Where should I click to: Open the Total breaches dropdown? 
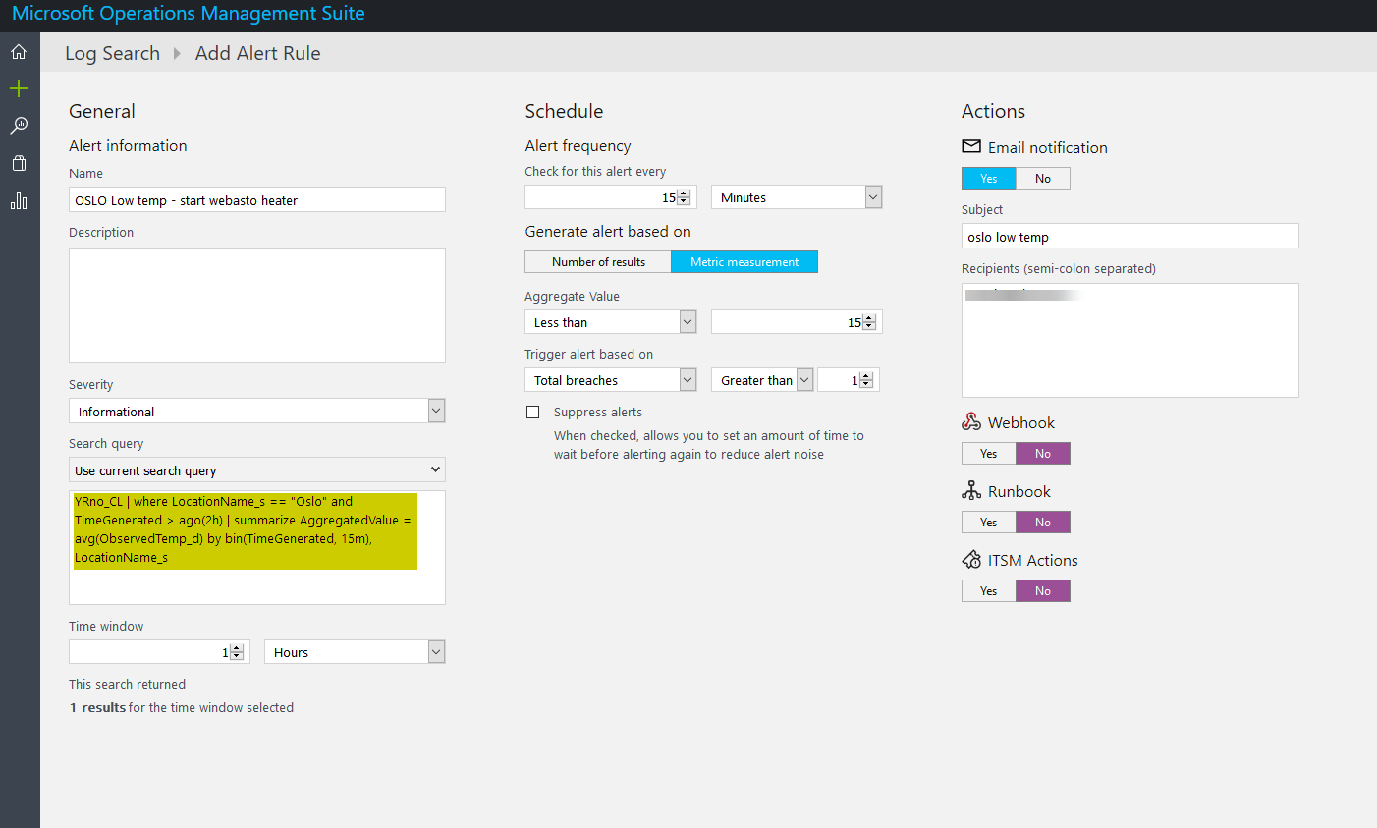(610, 380)
